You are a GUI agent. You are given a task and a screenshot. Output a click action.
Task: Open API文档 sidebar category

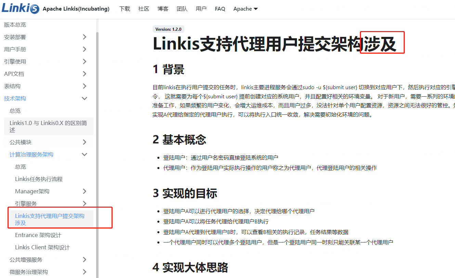pos(14,74)
